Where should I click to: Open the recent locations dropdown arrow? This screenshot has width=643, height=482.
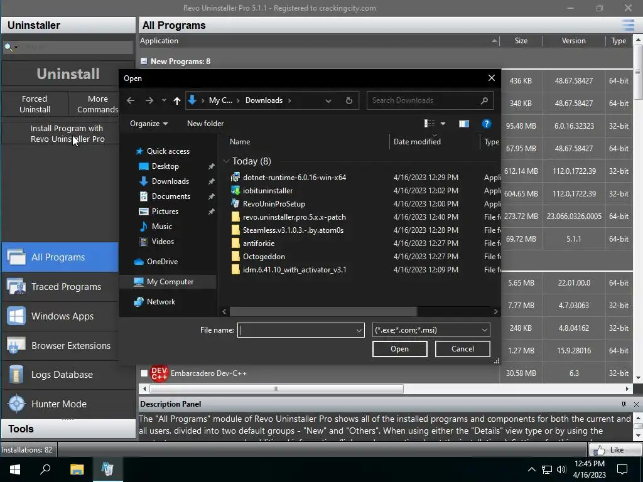[x=164, y=100]
